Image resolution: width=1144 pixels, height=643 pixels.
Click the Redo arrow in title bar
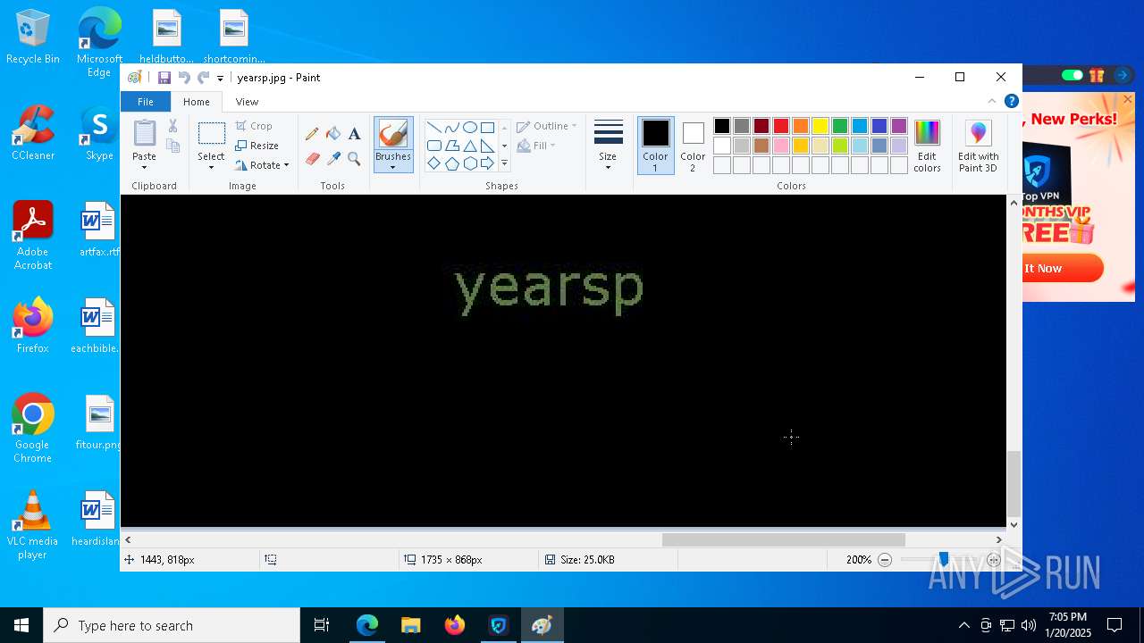click(203, 78)
